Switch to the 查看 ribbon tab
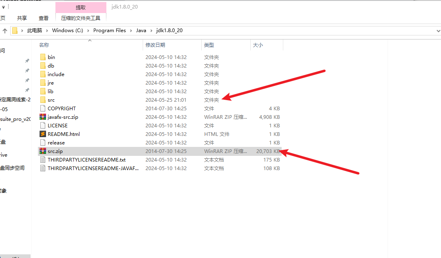Viewport: 441px width, 258px height. [x=44, y=18]
